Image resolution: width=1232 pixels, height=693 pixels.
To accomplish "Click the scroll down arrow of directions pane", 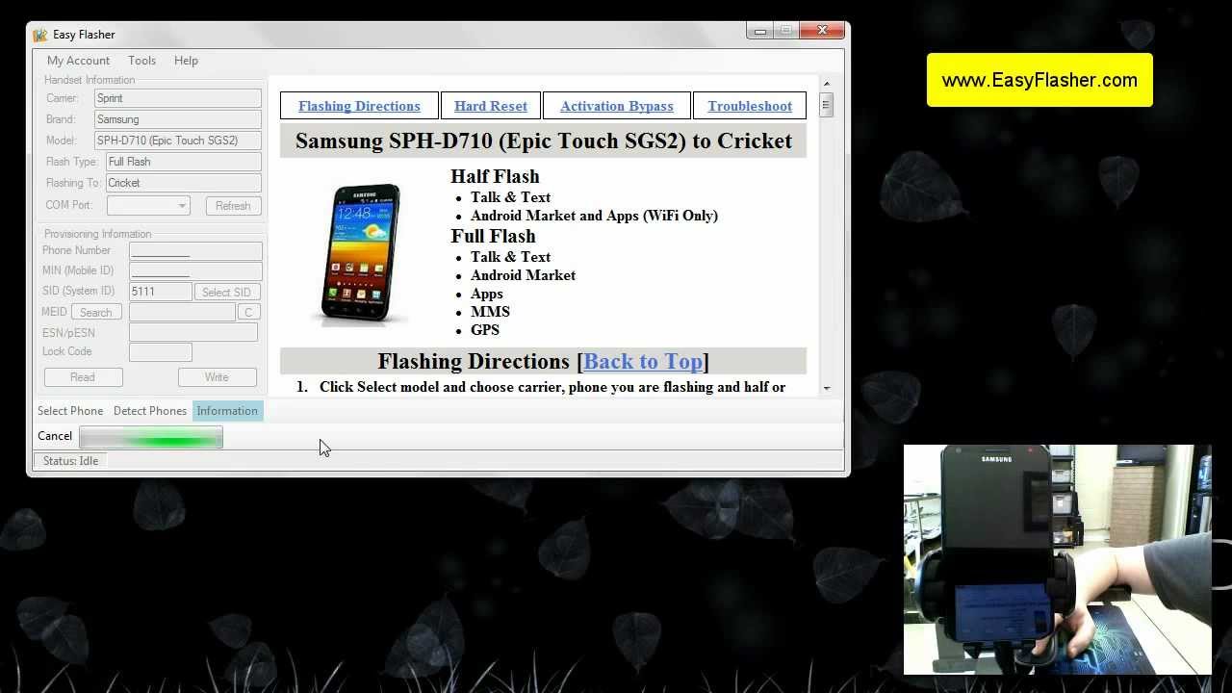I will [826, 389].
